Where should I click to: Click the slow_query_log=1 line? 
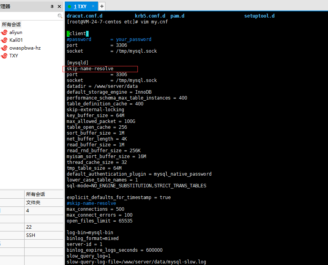coord(89,256)
